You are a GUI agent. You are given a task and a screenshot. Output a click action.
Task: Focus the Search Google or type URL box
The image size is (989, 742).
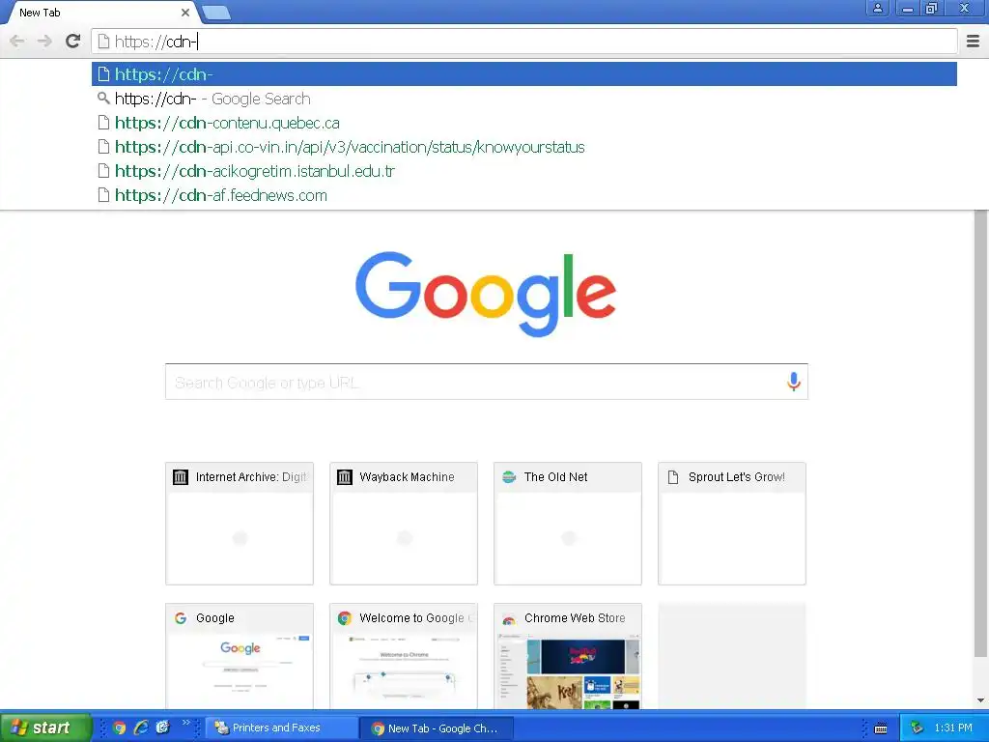pyautogui.click(x=487, y=382)
